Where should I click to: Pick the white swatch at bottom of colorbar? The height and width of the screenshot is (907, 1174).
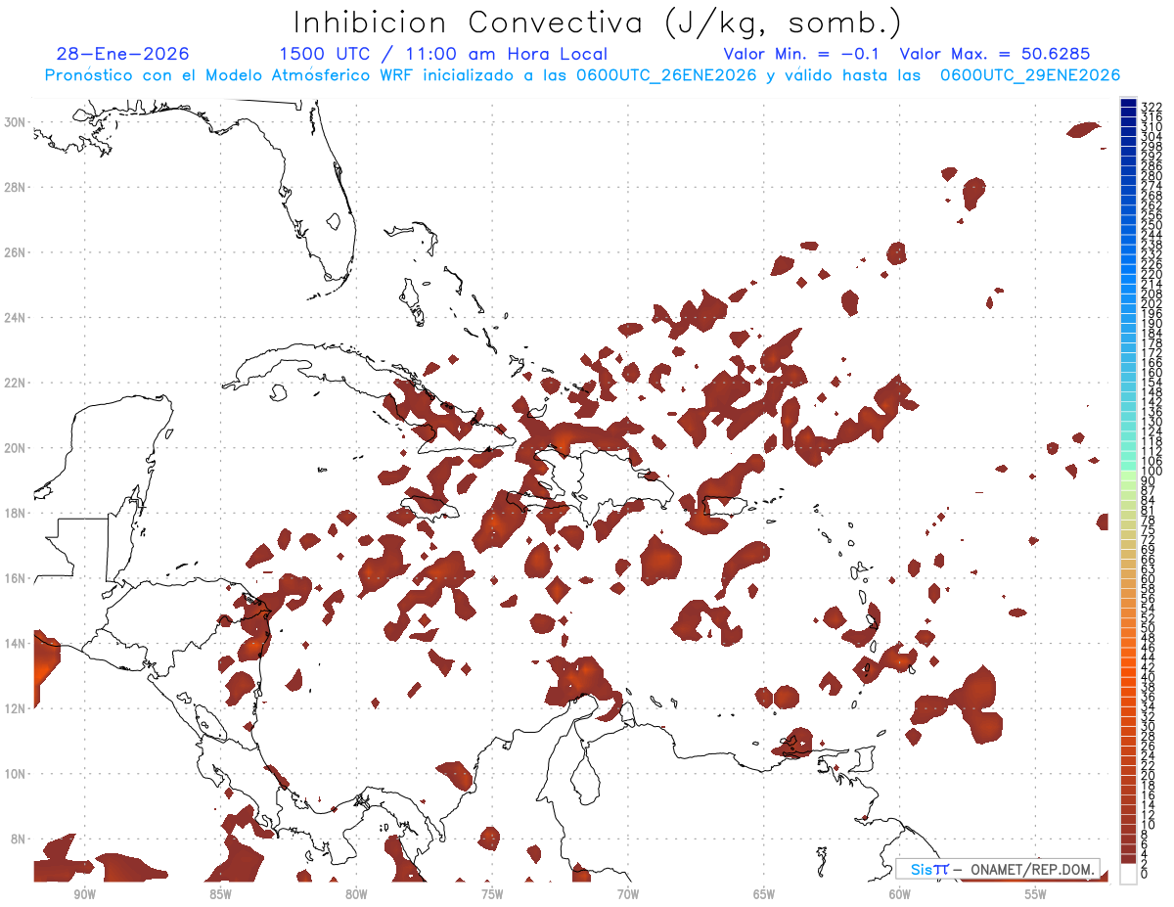point(1128,872)
